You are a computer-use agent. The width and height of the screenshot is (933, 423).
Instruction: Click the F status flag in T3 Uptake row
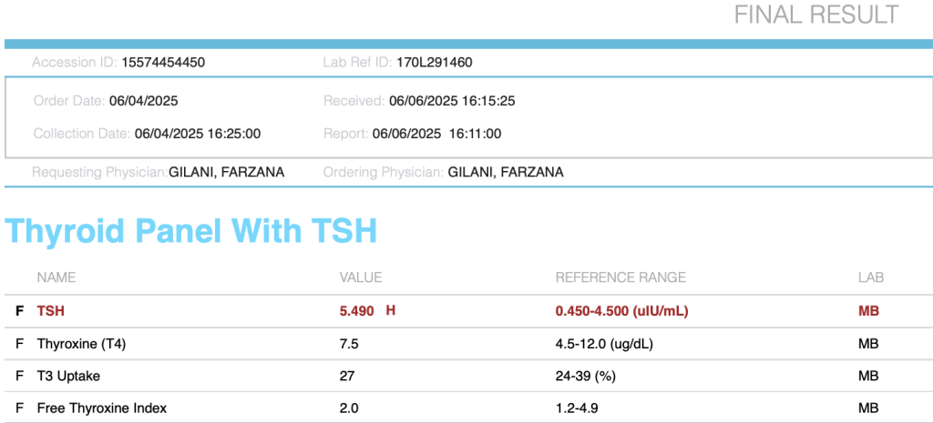[x=20, y=376]
